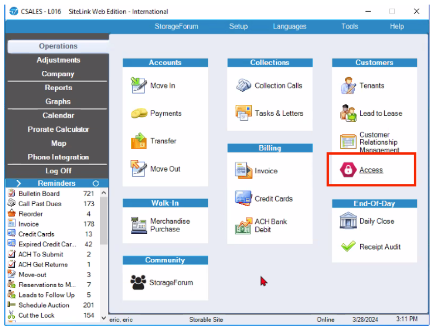Click the Merchandise Purchase cash register icon
431x329 pixels.
[138, 225]
